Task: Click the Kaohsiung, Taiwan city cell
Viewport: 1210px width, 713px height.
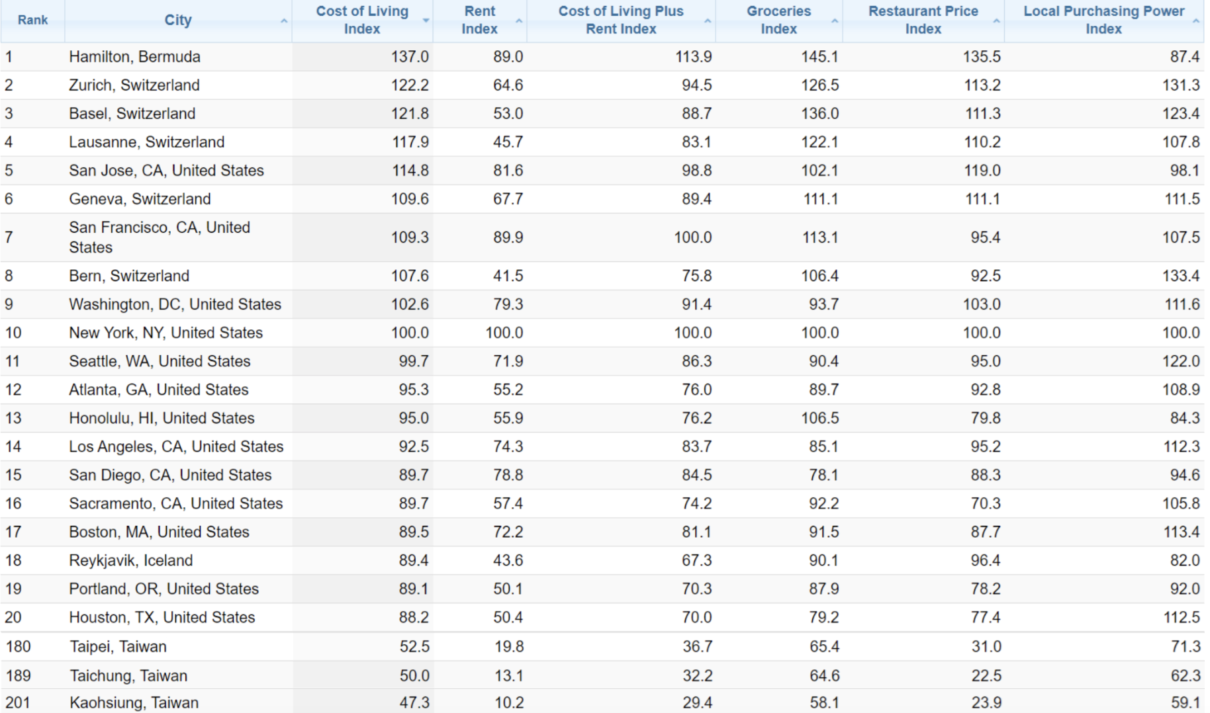Action: [134, 702]
